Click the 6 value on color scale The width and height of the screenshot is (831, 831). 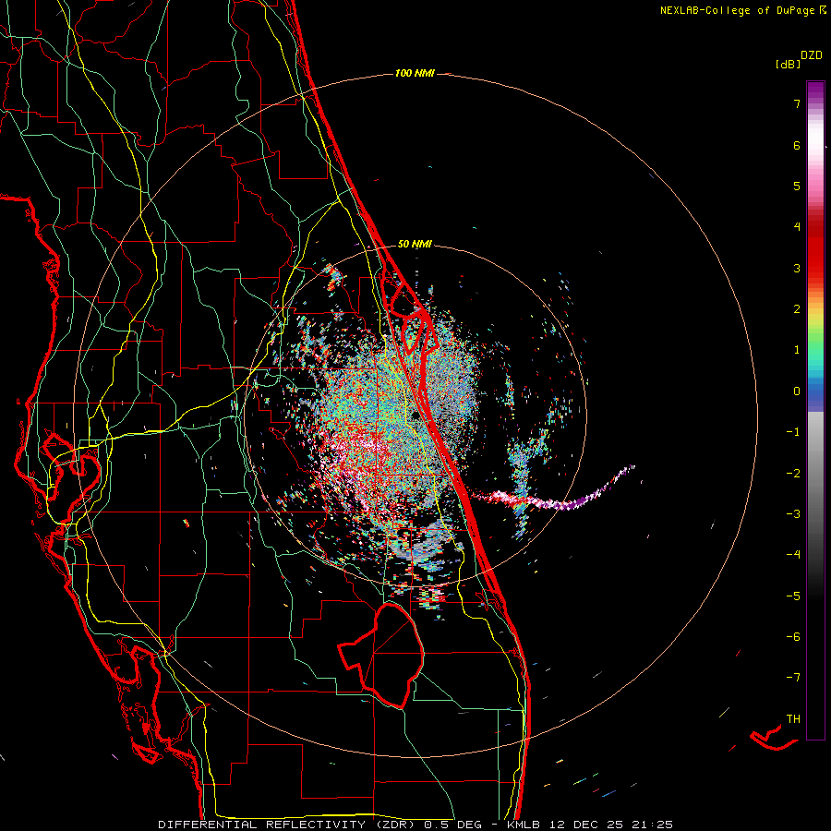click(x=797, y=145)
